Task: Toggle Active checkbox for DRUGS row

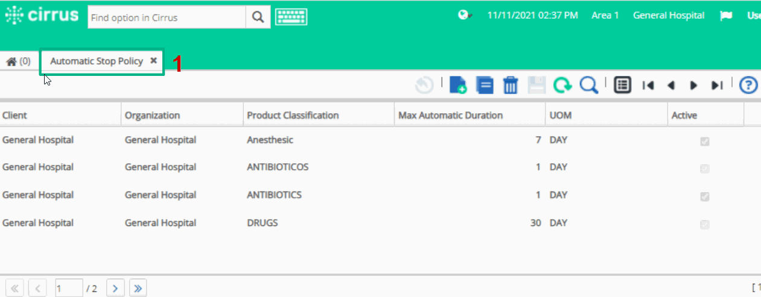Action: pyautogui.click(x=704, y=225)
